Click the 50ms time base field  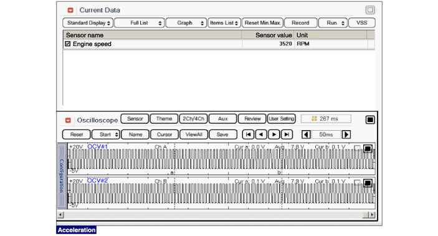click(326, 135)
